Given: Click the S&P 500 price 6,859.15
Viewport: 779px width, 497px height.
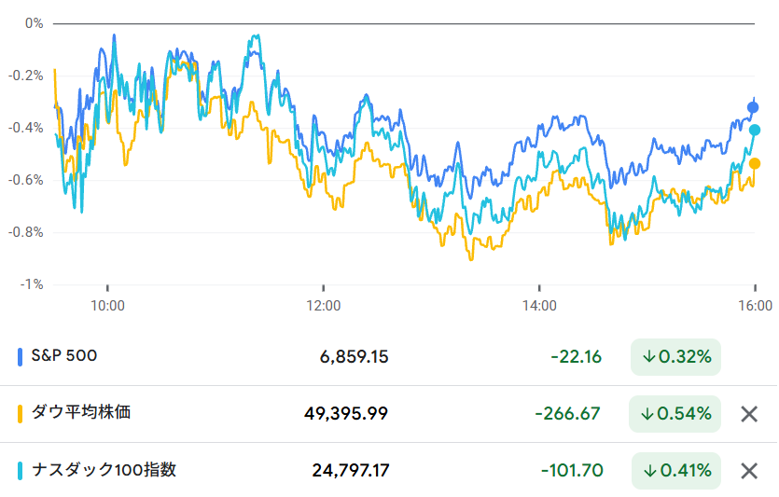Looking at the screenshot, I should tap(351, 356).
